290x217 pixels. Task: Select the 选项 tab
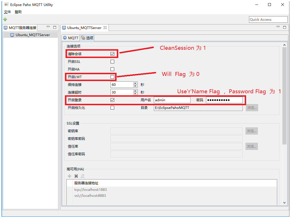tap(87, 38)
